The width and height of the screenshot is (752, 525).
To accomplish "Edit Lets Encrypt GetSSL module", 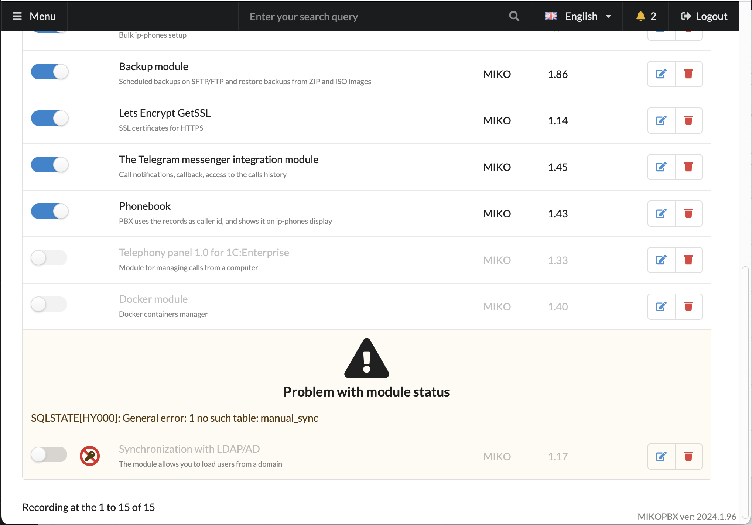I will pyautogui.click(x=661, y=120).
